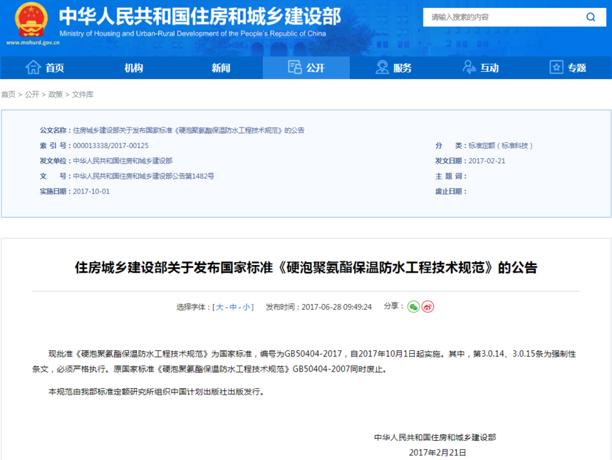
Task: Click the headset icon beside 服务
Action: [382, 67]
